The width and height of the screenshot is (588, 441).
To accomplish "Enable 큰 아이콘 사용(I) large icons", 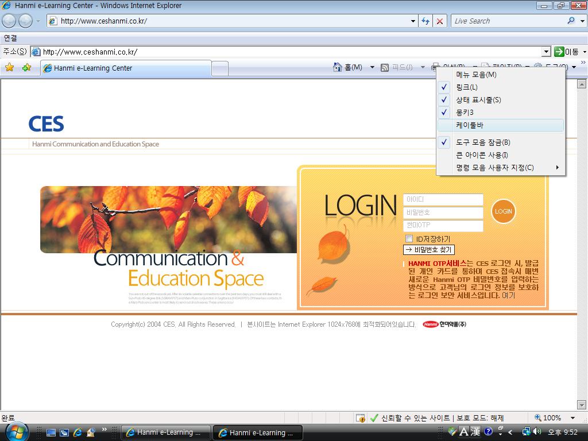I will pyautogui.click(x=501, y=155).
